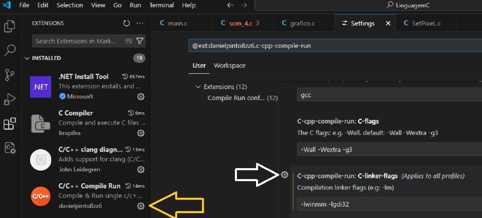Click the C-flags setting title
Viewport: 482px width, 218px height.
338,122
